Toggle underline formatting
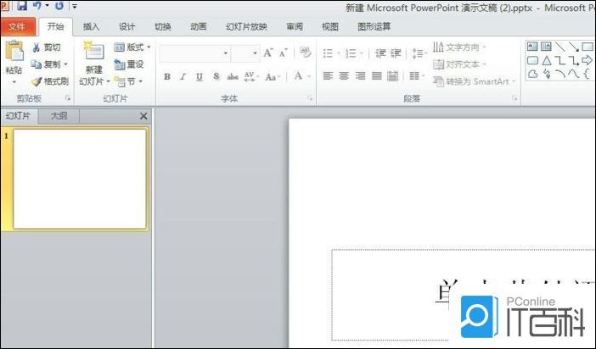596x349 pixels. coord(200,76)
